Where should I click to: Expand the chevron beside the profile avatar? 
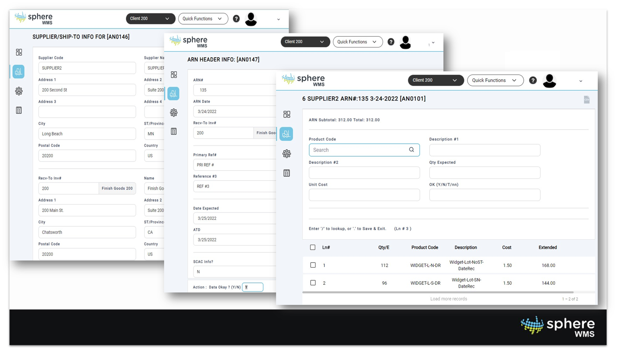point(581,80)
